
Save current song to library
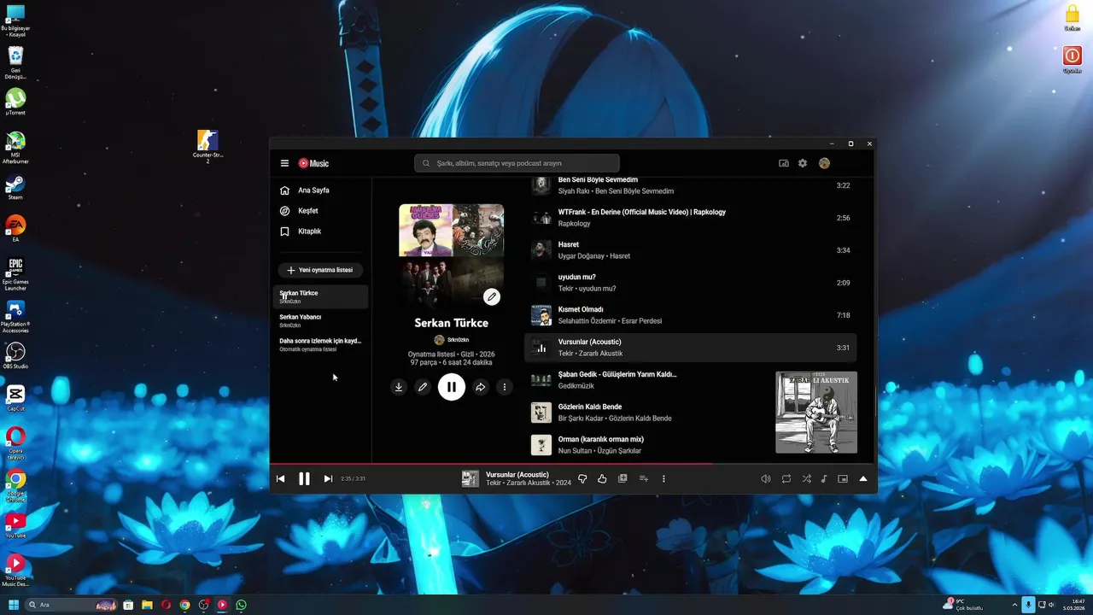(622, 479)
